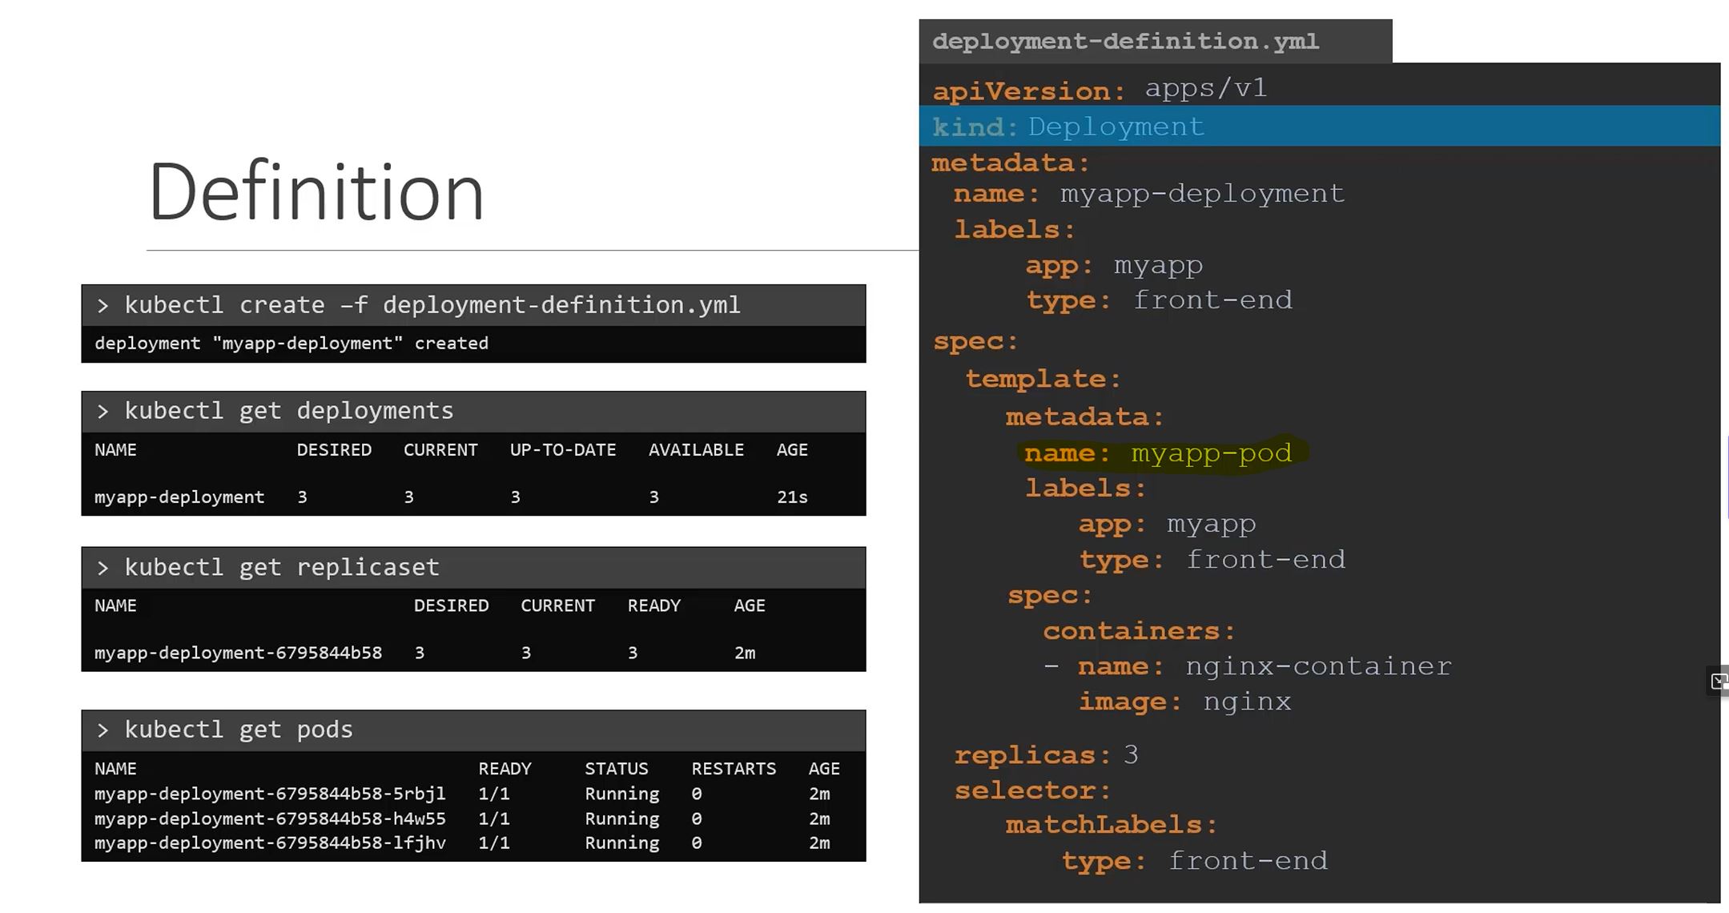The height and width of the screenshot is (913, 1729).
Task: Click the nginx-container name value
Action: point(1317,666)
